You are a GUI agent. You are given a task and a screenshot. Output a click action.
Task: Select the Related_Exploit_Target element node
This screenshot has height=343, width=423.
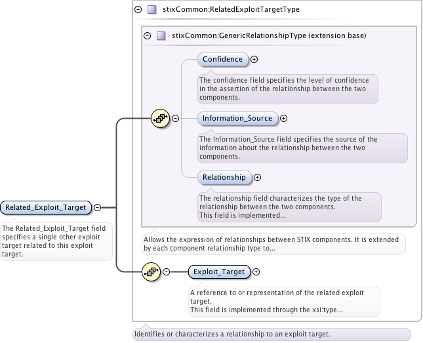pos(46,207)
